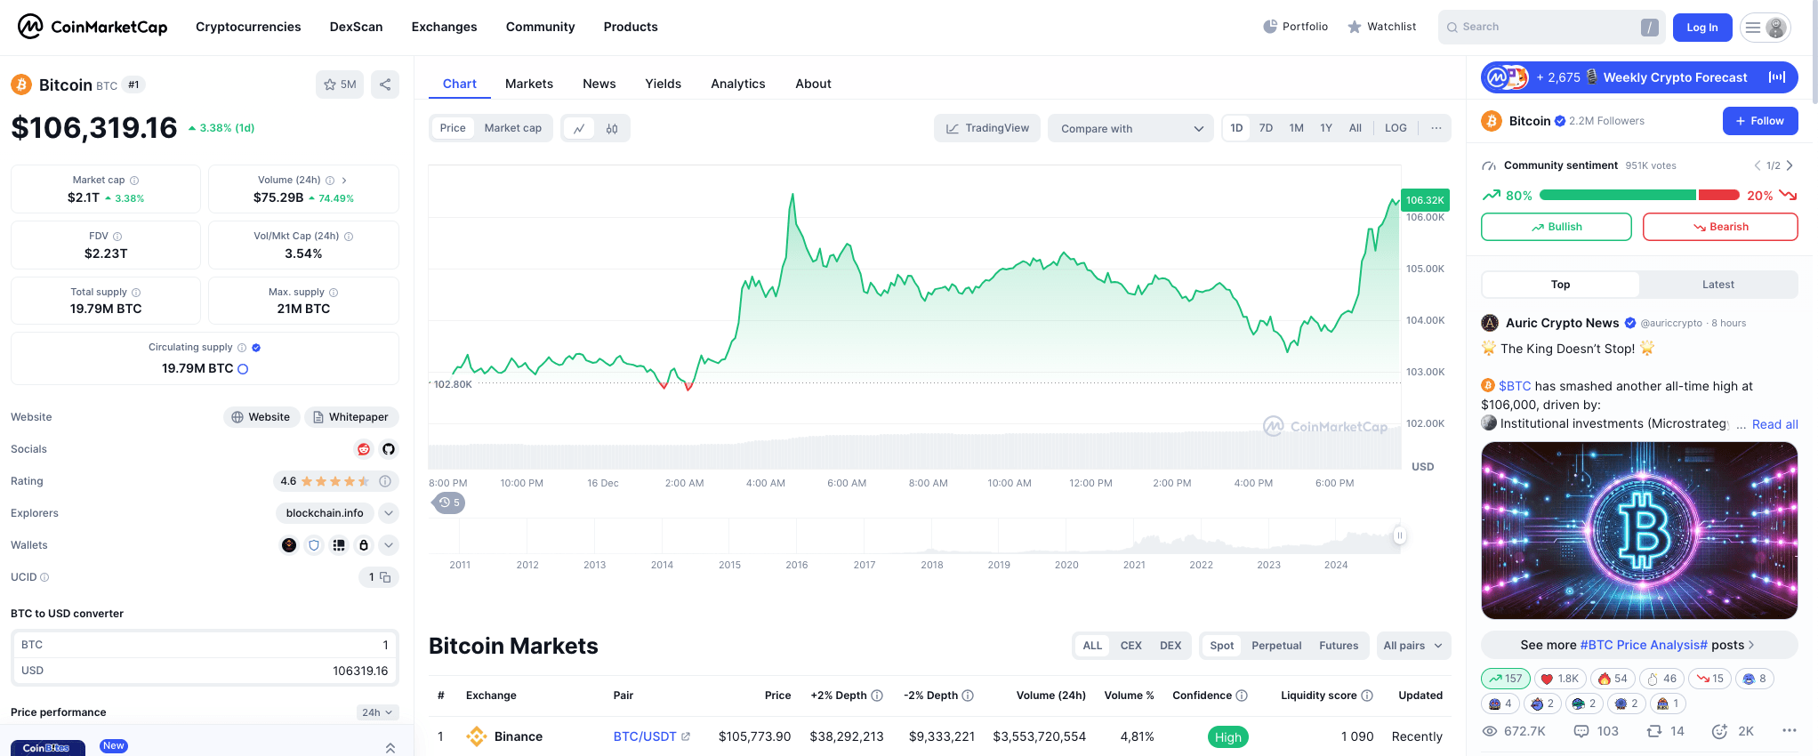React with heart on Auric post
Image resolution: width=1818 pixels, height=756 pixels.
pos(1559,679)
